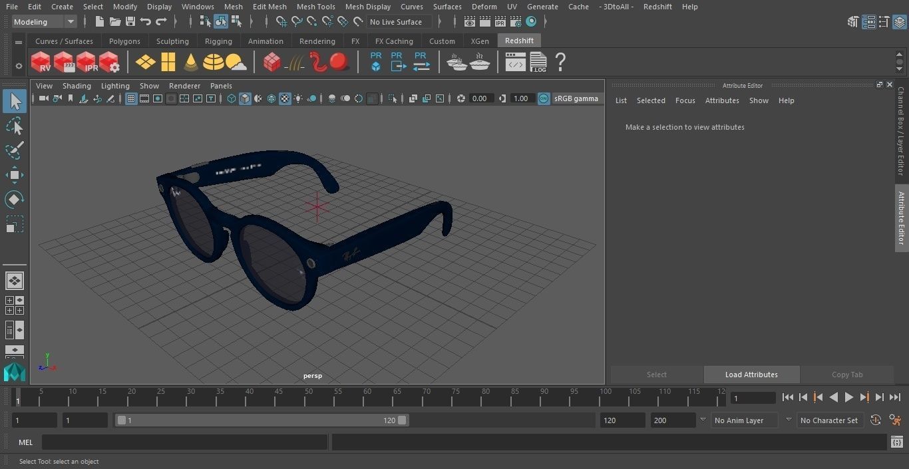This screenshot has height=469, width=909.
Task: Click the red sphere Redshift shelf icon
Action: click(339, 62)
